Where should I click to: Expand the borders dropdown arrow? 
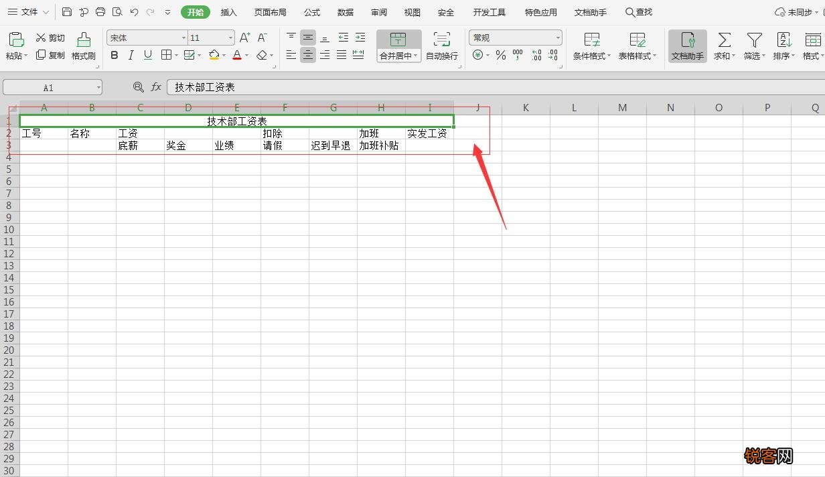177,56
